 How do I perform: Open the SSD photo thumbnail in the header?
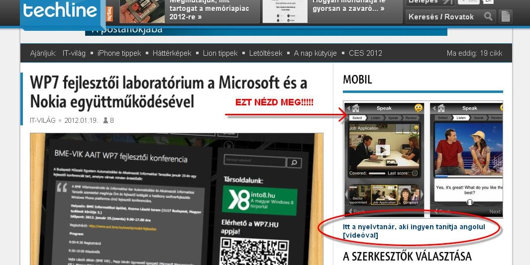[142, 11]
